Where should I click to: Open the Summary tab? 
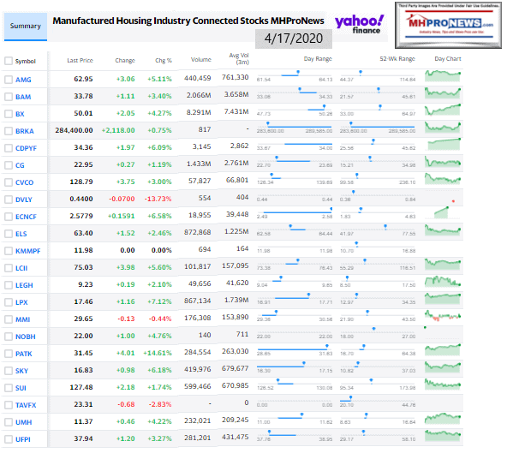pyautogui.click(x=25, y=27)
